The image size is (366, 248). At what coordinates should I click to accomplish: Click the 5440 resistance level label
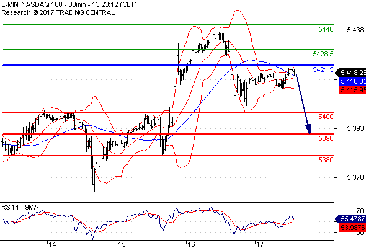click(x=326, y=29)
